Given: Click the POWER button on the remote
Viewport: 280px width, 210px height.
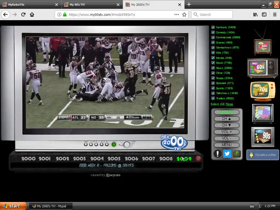Looking at the screenshot, I should point(227,112).
